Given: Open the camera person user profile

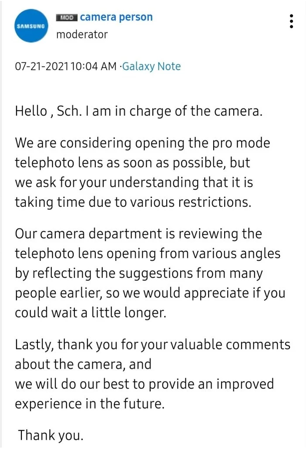Looking at the screenshot, I should pos(116,17).
